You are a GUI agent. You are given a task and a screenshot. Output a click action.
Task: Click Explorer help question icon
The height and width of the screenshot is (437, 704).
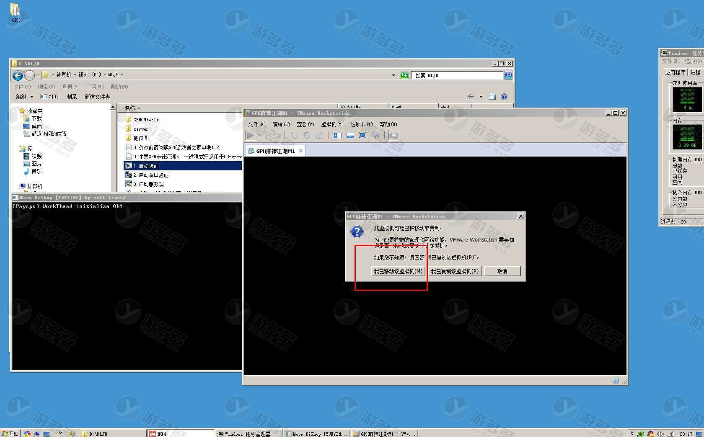click(504, 97)
